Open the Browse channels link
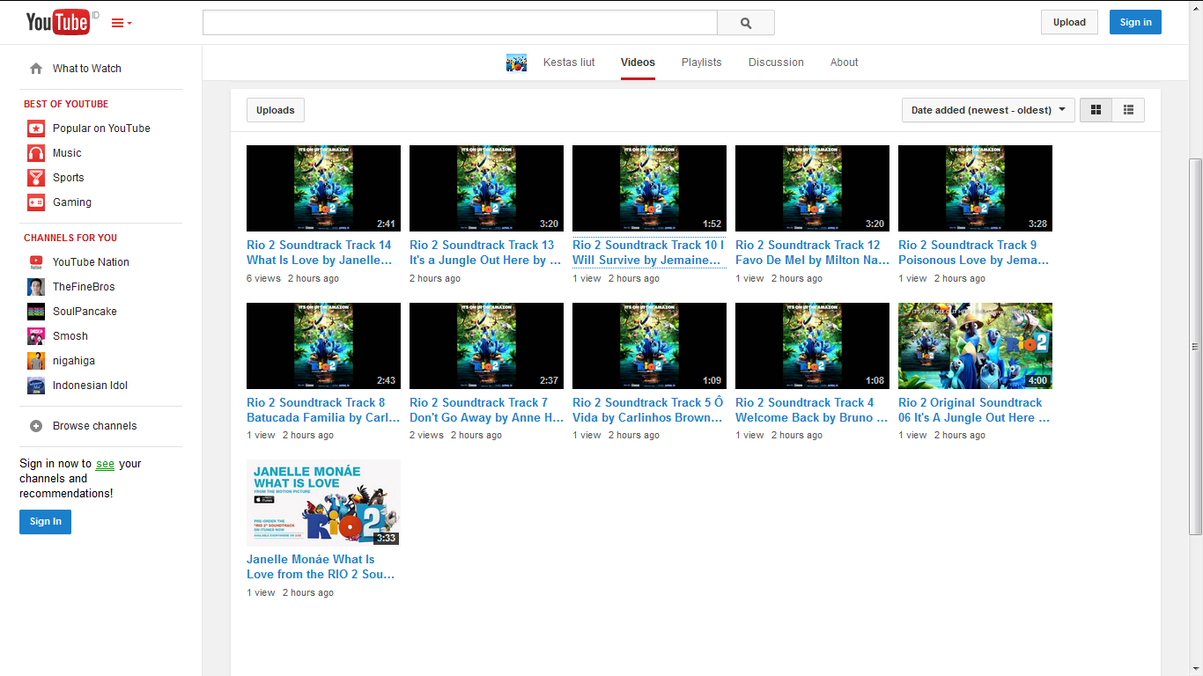The image size is (1203, 676). (x=95, y=426)
